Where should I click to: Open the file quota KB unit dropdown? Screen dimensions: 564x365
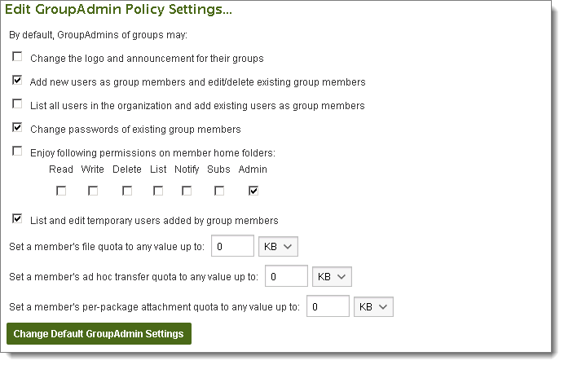278,246
